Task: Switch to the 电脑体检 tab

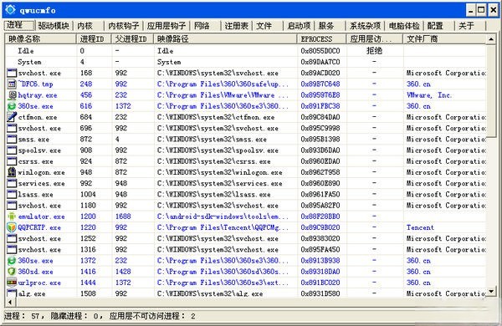Action: coord(404,26)
